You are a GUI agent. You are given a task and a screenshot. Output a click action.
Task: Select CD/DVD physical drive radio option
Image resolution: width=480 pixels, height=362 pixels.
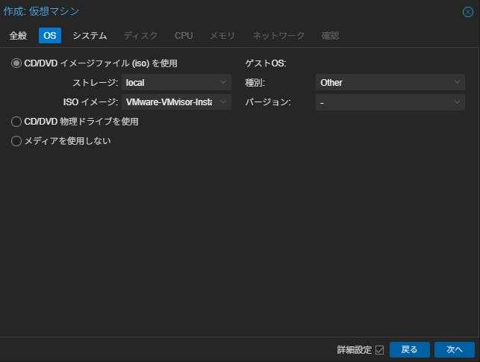(x=16, y=122)
